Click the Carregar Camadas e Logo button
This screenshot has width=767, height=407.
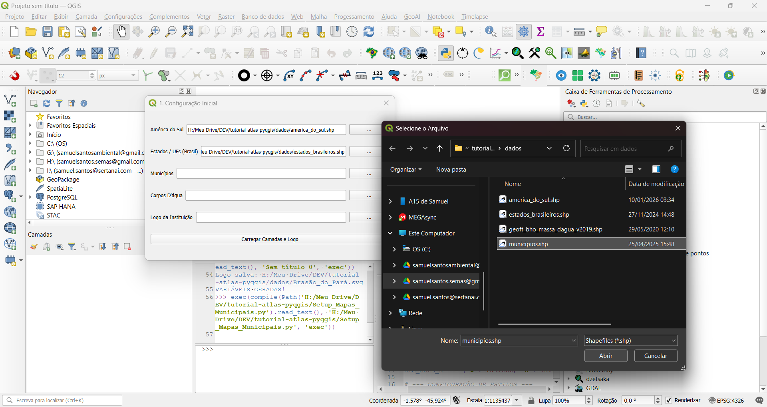tap(270, 239)
